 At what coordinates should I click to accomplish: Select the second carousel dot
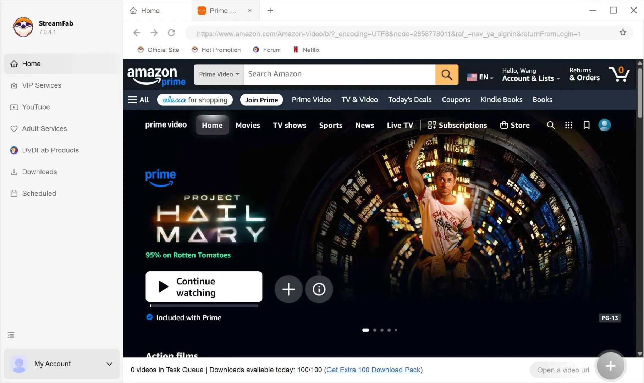(375, 330)
